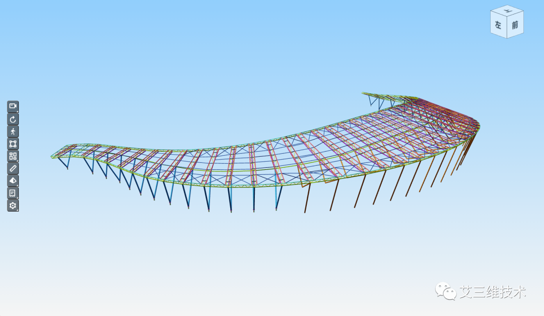Open the notes/annotation list icon
Image resolution: width=544 pixels, height=316 pixels.
click(13, 193)
